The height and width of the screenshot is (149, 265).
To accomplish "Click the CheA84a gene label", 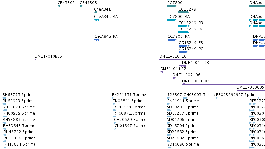I will [x=102, y=9].
